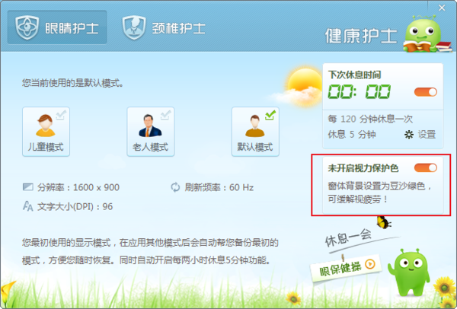Select 默认模式 card
The width and height of the screenshot is (457, 309).
pos(255,132)
